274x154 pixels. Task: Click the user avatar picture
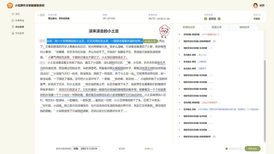tap(256, 5)
